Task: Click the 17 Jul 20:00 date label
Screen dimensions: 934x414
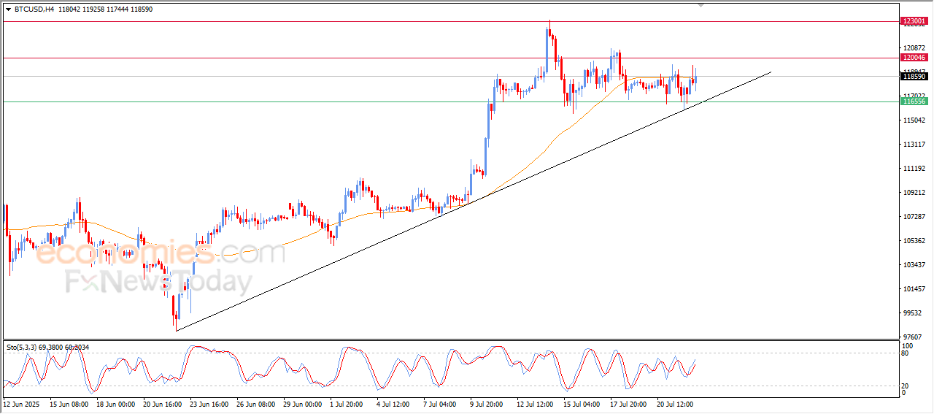Action: (x=630, y=403)
